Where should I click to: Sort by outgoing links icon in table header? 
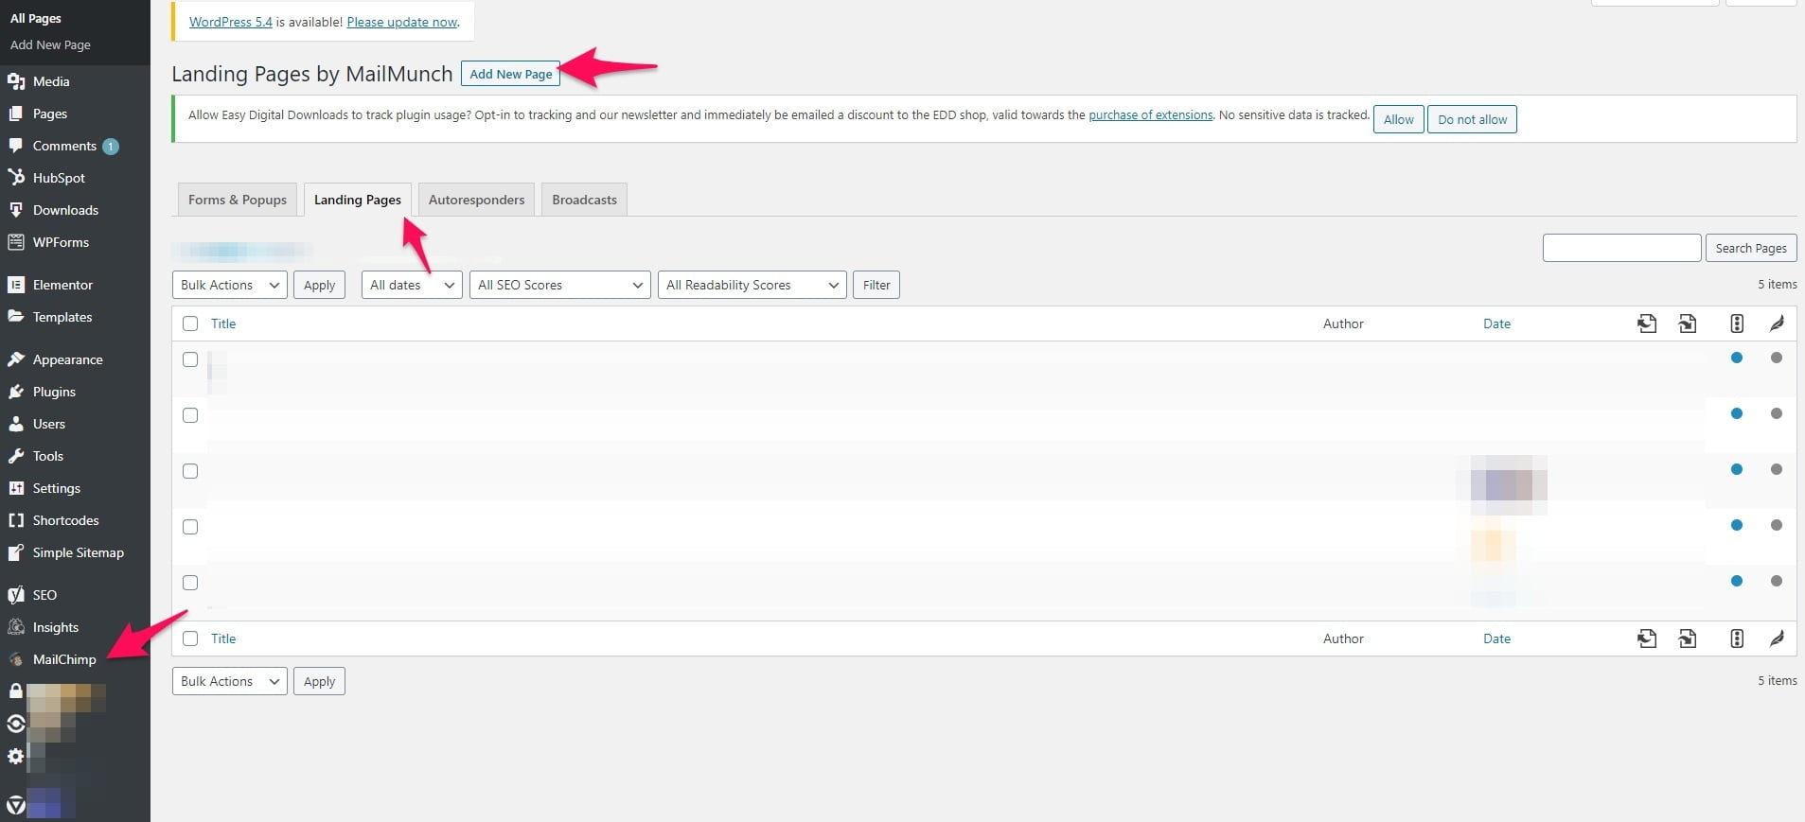pos(1647,324)
